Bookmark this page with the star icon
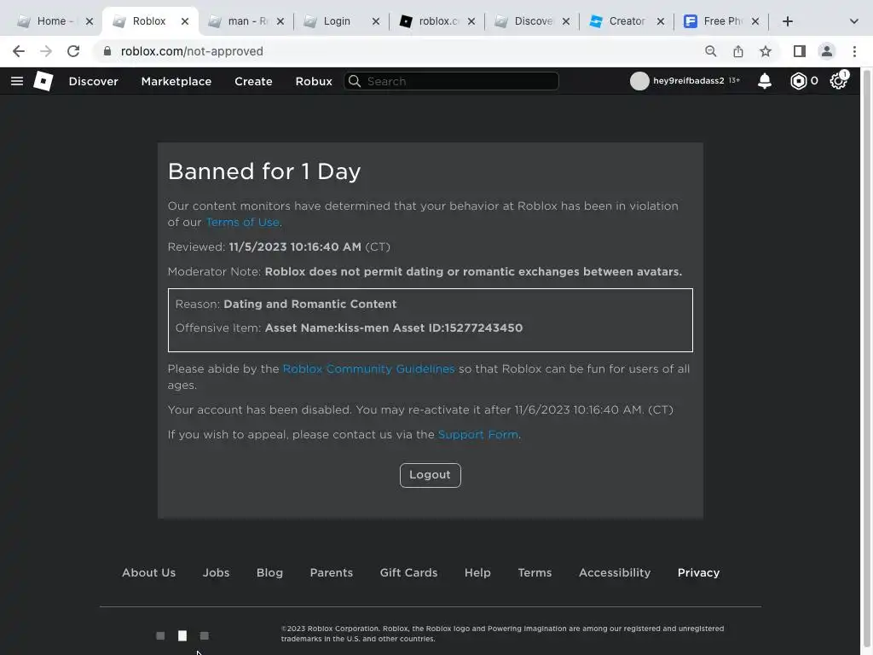Screen dimensions: 873x655 766,51
